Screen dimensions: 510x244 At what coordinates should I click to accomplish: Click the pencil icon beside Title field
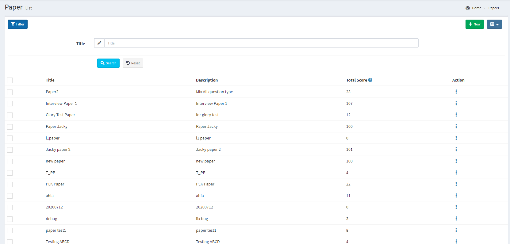[99, 43]
